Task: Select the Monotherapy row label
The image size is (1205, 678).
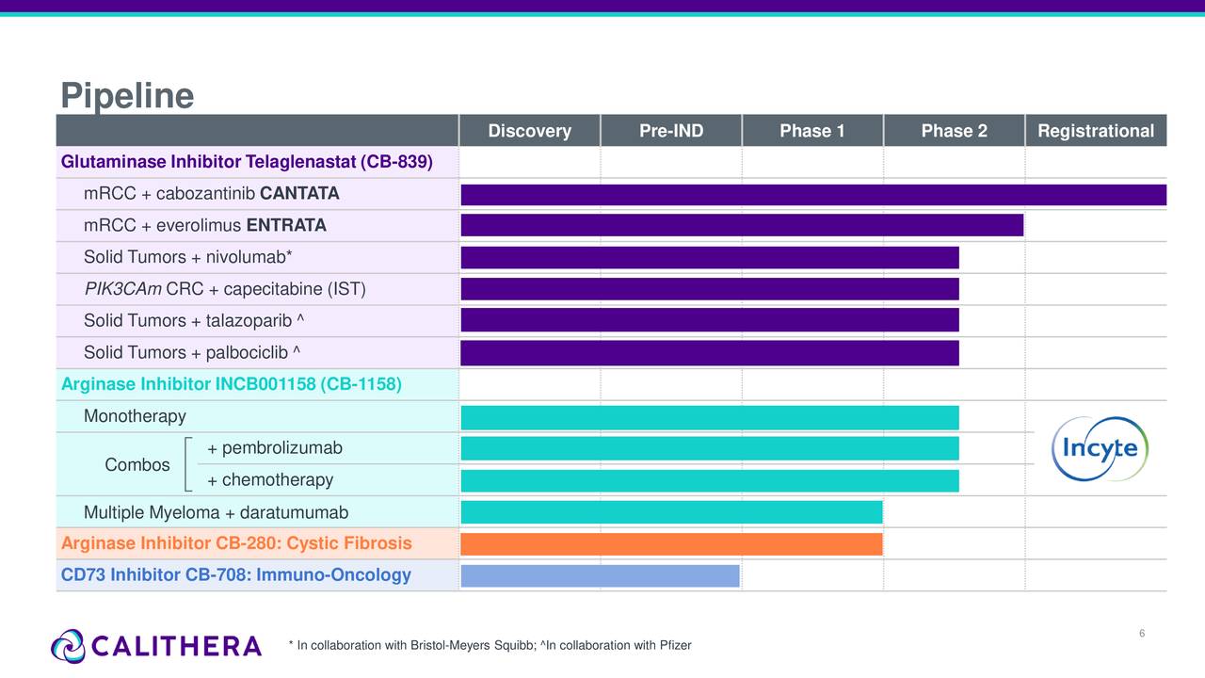Action: tap(135, 416)
